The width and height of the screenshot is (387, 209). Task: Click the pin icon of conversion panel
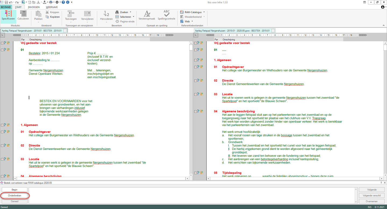[x=381, y=183]
